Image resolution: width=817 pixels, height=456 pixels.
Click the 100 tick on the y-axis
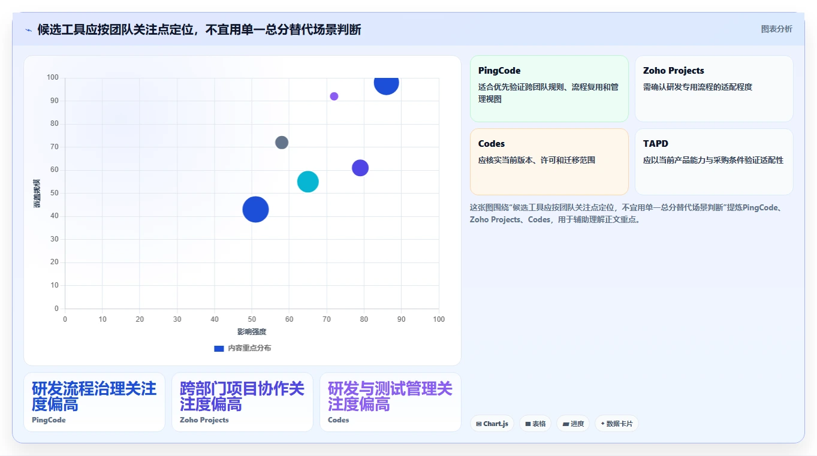pyautogui.click(x=53, y=77)
